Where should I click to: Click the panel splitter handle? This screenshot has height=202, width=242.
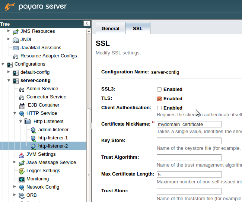(91, 125)
